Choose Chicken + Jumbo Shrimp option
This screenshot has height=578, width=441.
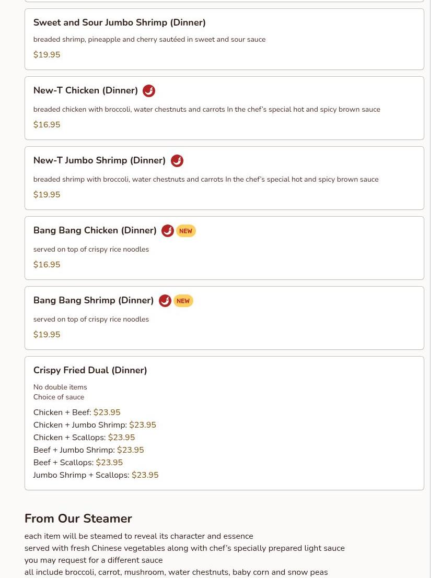95,424
